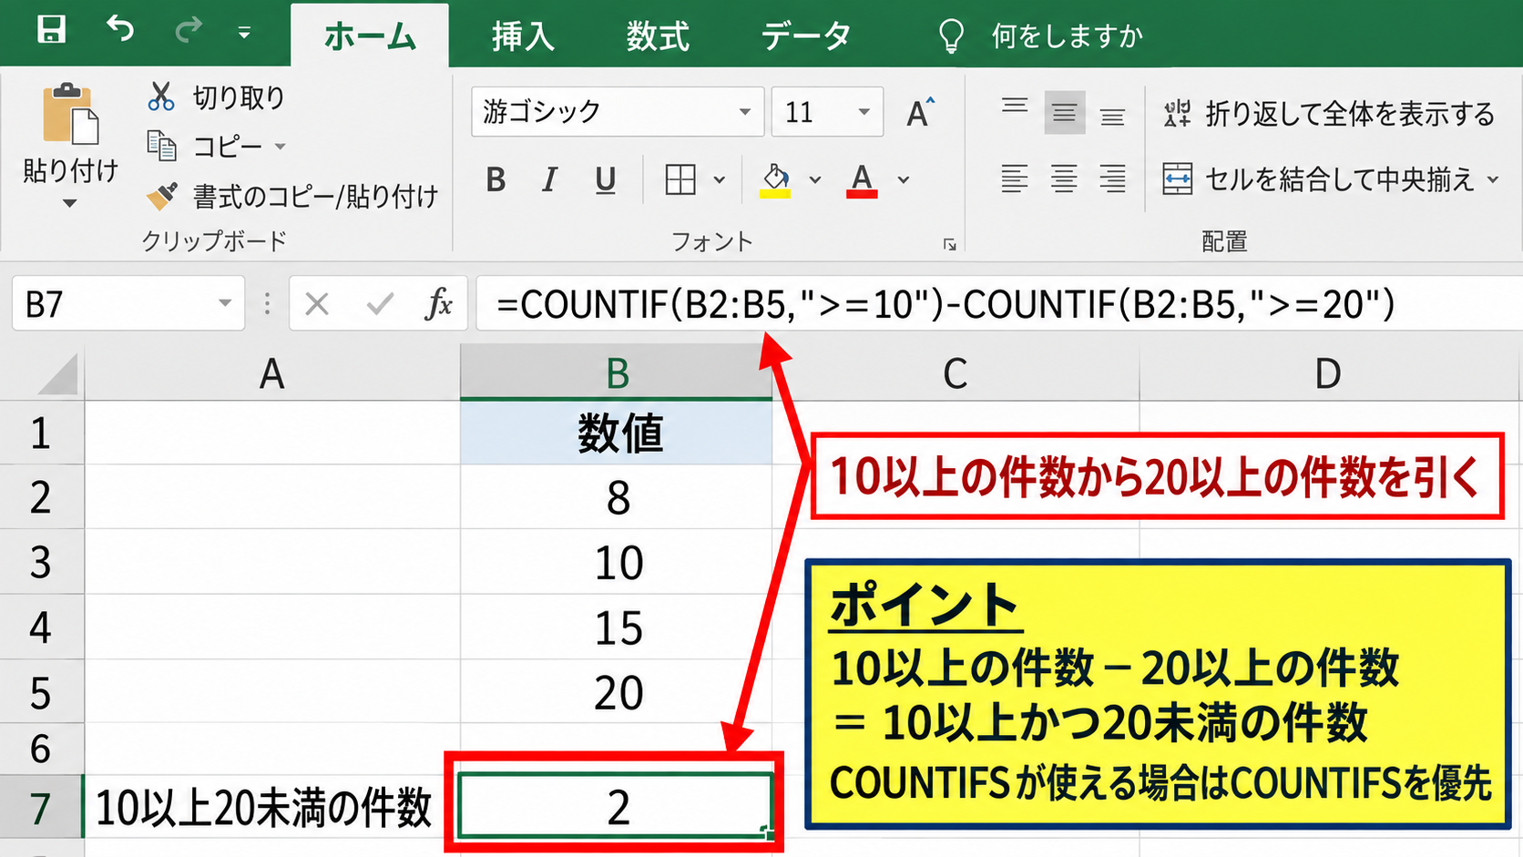Click the 貼り付け clipboard icon
1523x857 pixels.
pos(70,114)
